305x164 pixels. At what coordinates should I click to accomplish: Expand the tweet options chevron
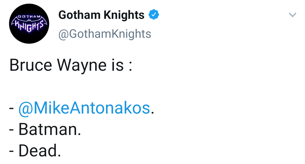coord(292,15)
